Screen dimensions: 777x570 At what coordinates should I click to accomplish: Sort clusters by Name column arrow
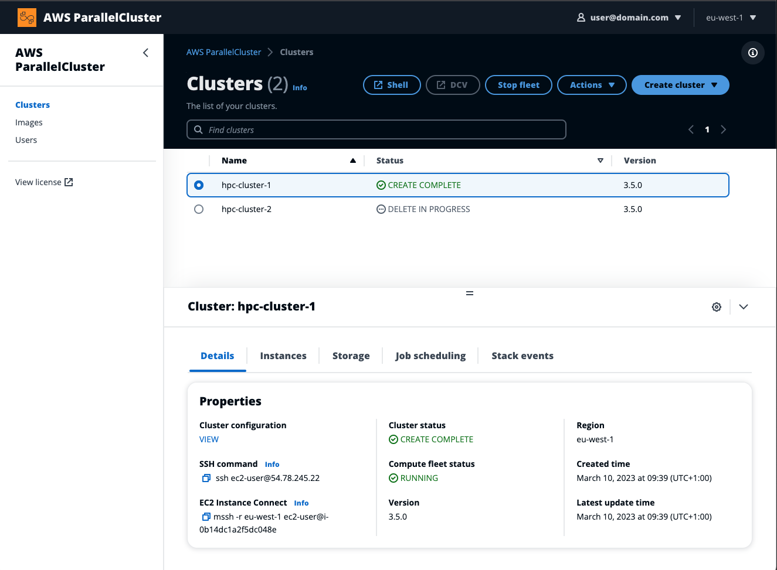click(x=352, y=160)
